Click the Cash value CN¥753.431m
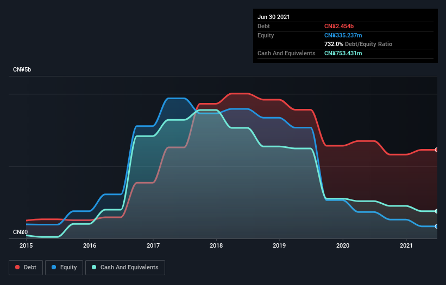This screenshot has height=285, width=446. (343, 53)
